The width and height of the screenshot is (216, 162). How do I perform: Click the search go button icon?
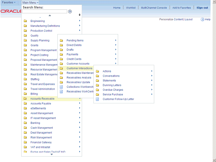tap(70, 11)
